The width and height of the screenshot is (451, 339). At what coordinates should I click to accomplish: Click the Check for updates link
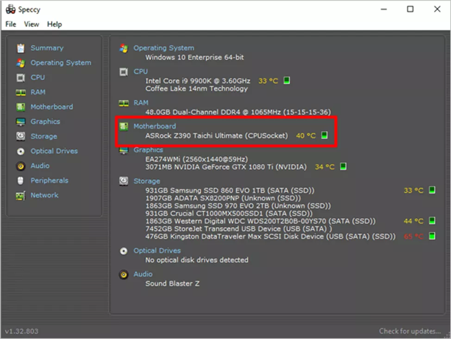(409, 331)
